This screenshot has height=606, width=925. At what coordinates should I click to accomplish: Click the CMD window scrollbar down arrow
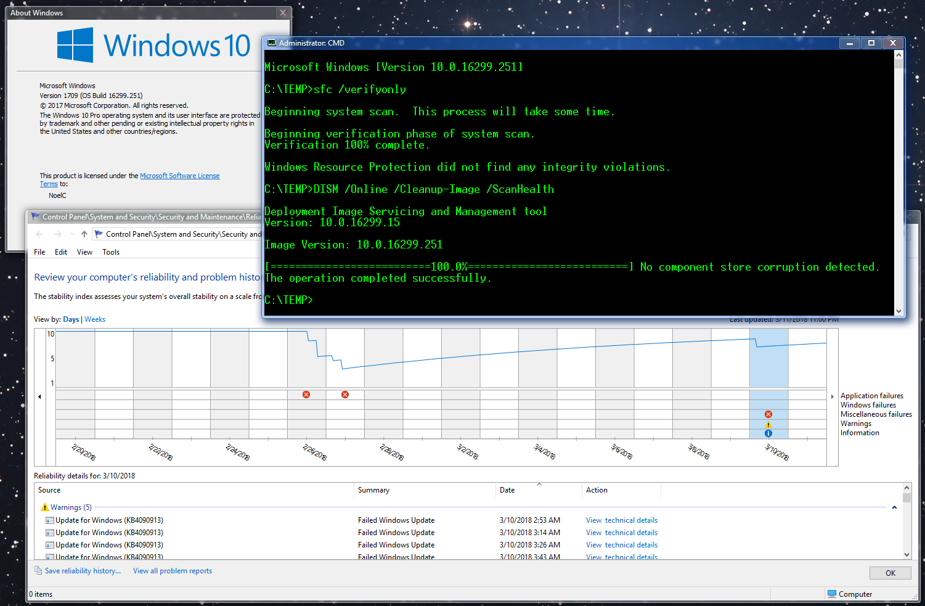point(899,311)
